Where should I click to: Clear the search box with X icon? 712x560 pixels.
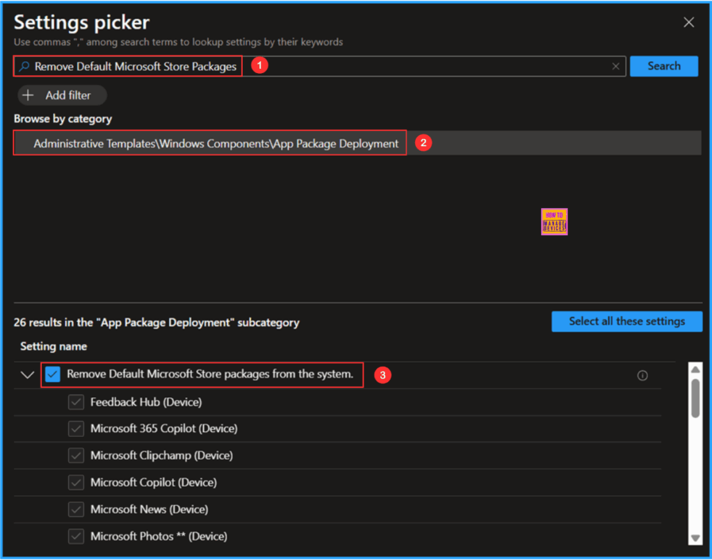(x=615, y=67)
